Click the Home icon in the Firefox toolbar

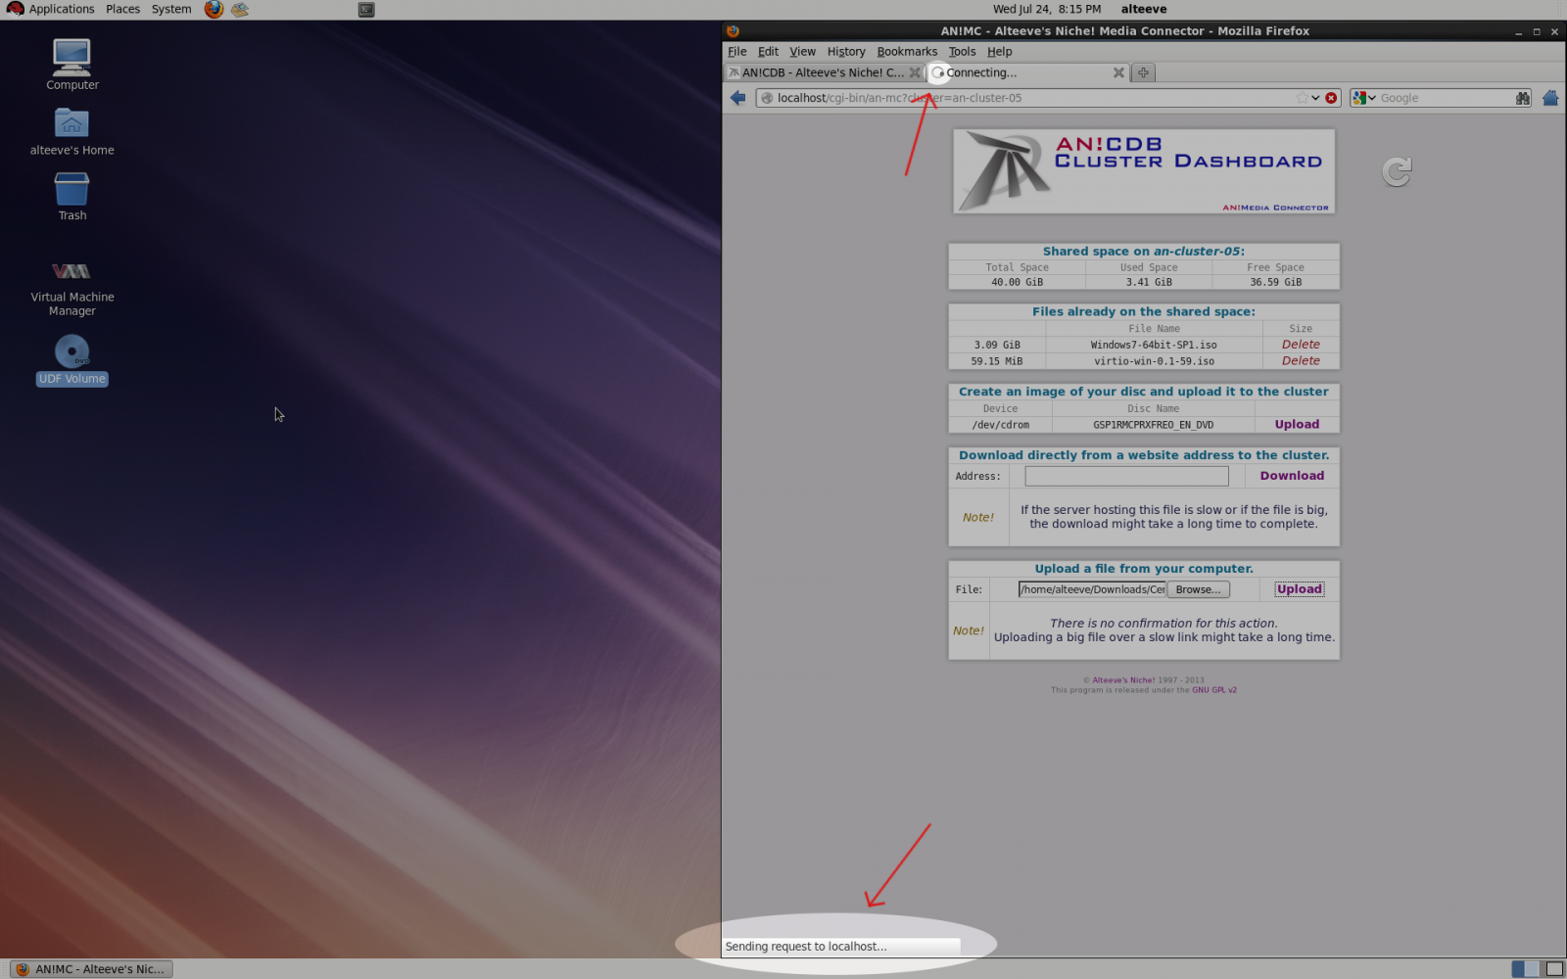tap(1549, 98)
